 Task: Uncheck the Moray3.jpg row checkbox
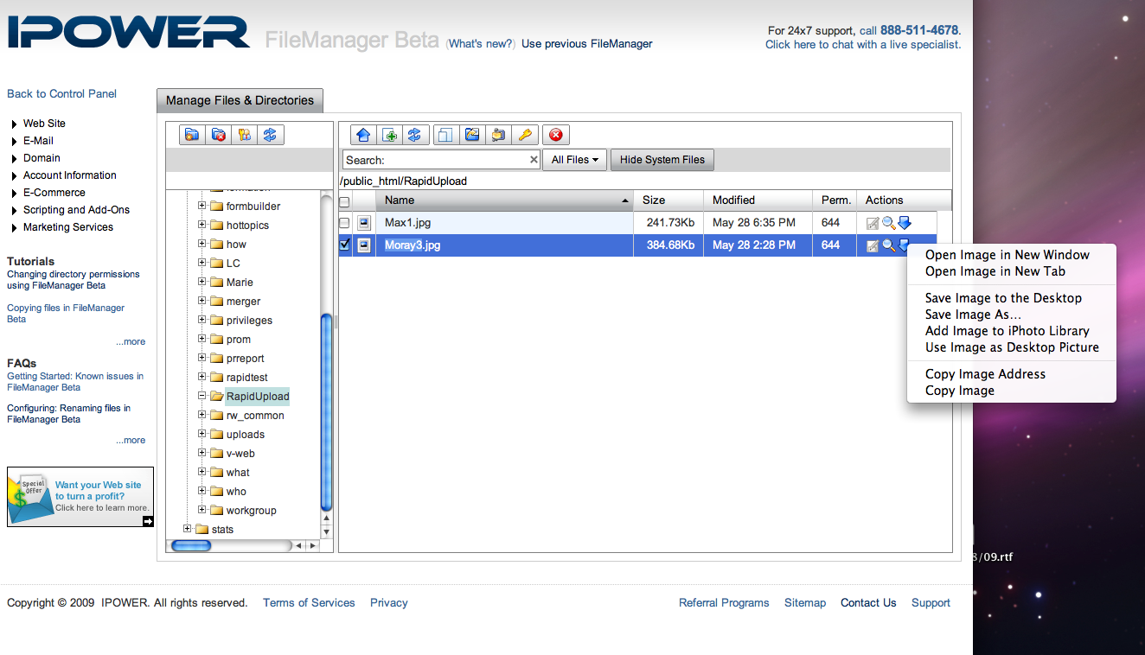pyautogui.click(x=345, y=245)
